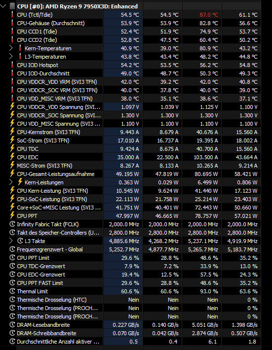This screenshot has height=350, width=272.
Task: Click thermometer icon beside CPU VDD_MISC VRM
Action: [12, 99]
